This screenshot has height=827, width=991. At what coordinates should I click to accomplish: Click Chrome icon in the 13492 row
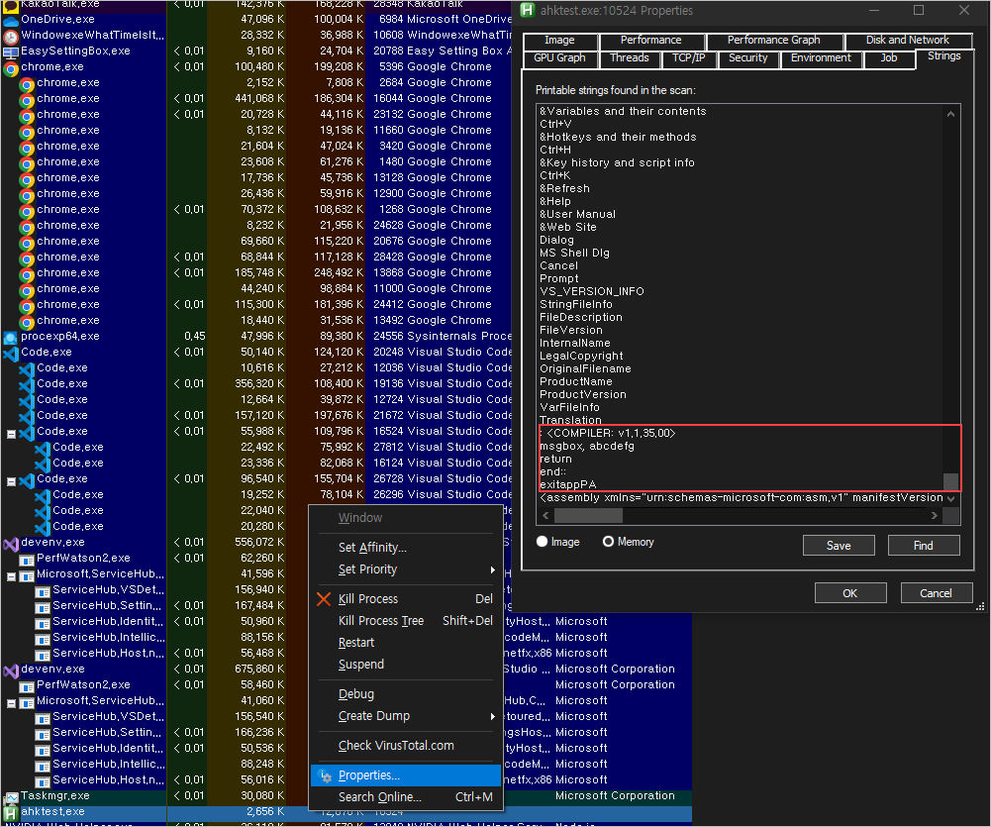click(27, 321)
